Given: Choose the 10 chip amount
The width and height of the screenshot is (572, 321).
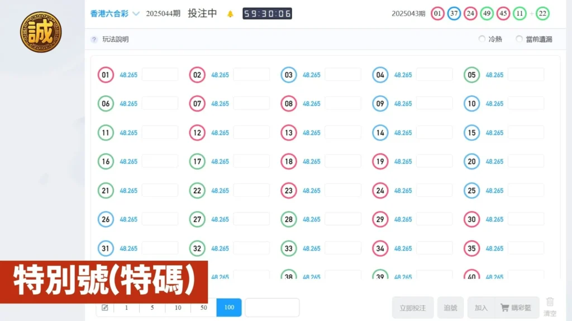Looking at the screenshot, I should point(178,308).
